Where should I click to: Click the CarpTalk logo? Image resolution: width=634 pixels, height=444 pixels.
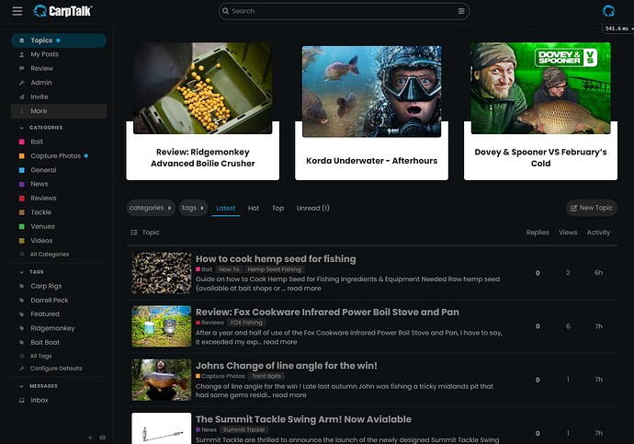coord(62,11)
